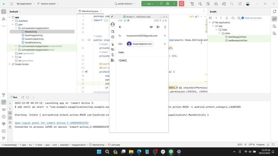Open the Search Everywhere magnifier icon

click(232, 4)
